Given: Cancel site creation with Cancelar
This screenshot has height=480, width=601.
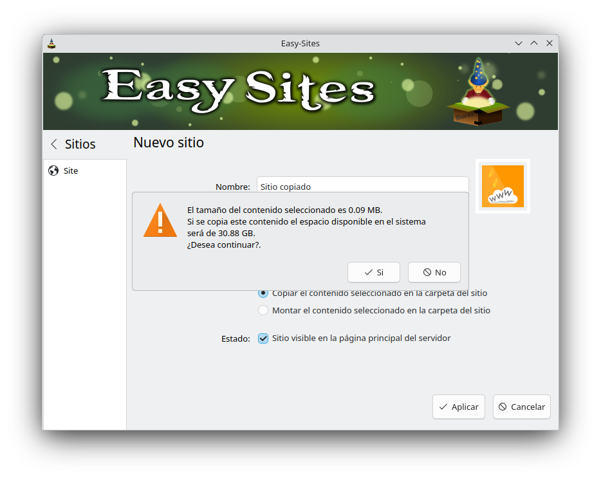Looking at the screenshot, I should click(x=521, y=407).
